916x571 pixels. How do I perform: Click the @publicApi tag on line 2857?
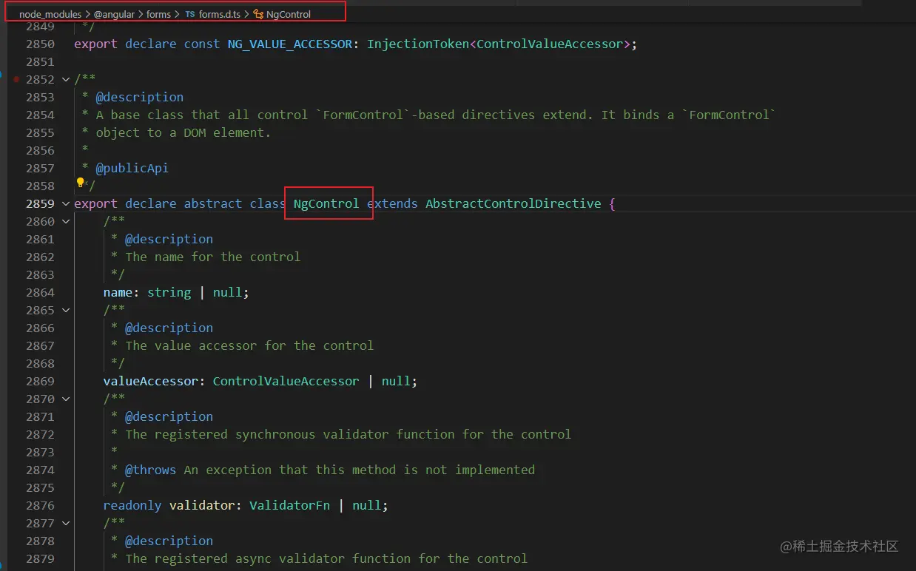(x=132, y=168)
